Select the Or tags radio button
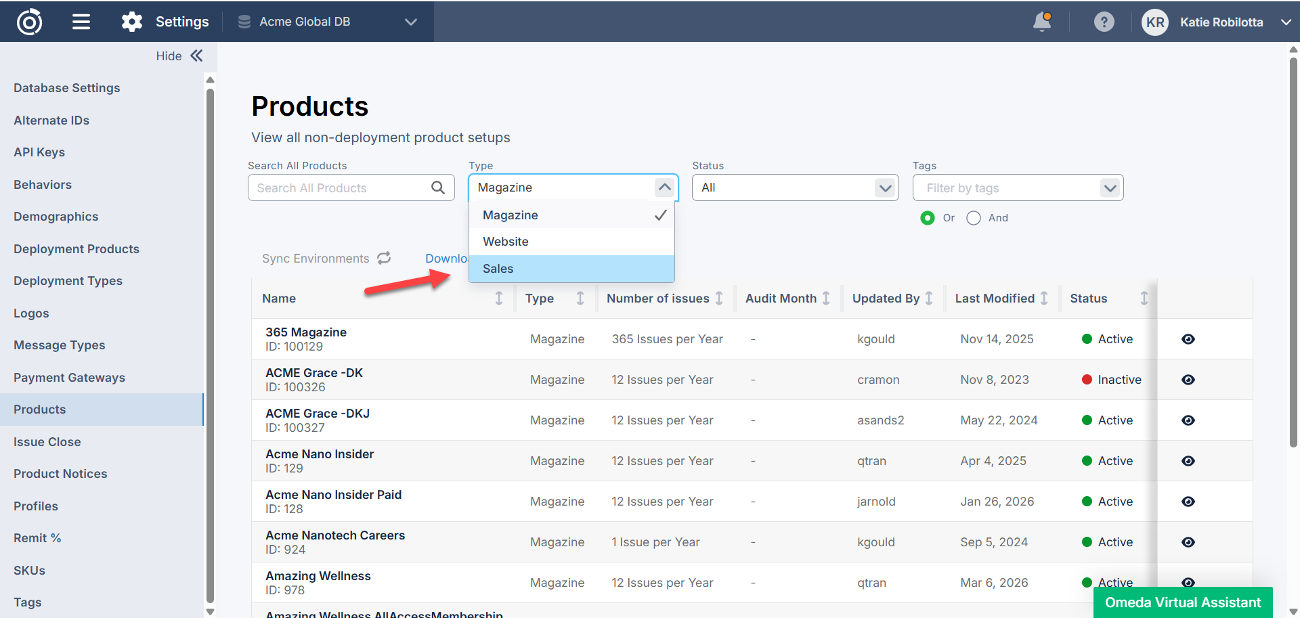1300x618 pixels. click(928, 218)
